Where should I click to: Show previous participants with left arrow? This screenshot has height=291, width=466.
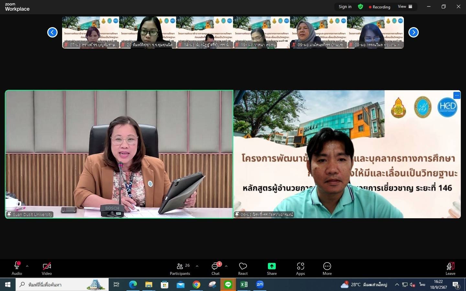pyautogui.click(x=52, y=32)
